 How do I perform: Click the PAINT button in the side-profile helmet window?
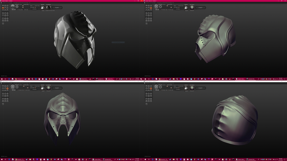(x=200, y=8)
